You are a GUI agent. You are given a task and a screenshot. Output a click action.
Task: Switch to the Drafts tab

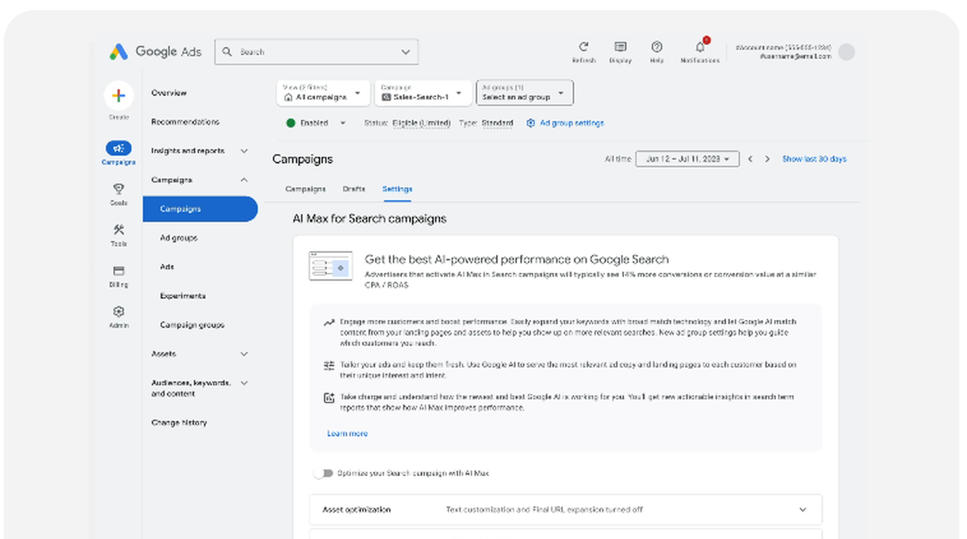pyautogui.click(x=354, y=189)
